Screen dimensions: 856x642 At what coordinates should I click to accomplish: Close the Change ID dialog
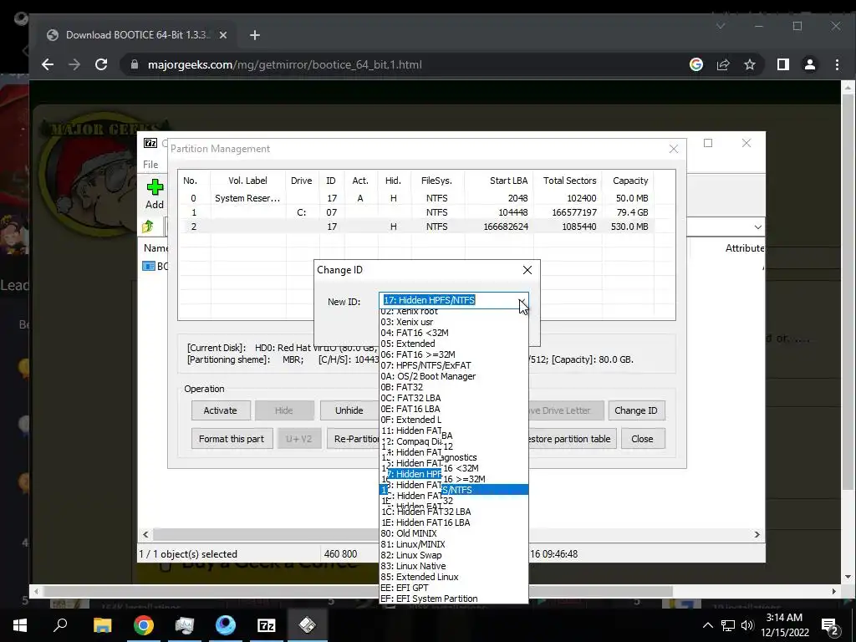point(527,270)
